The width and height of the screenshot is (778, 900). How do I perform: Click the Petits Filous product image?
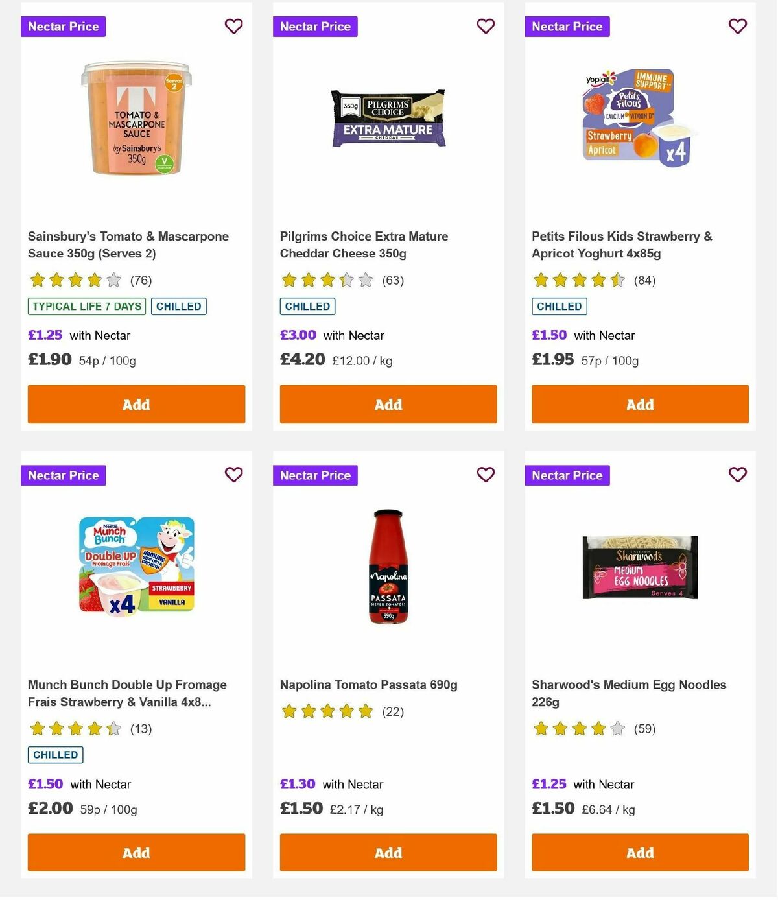tap(639, 117)
